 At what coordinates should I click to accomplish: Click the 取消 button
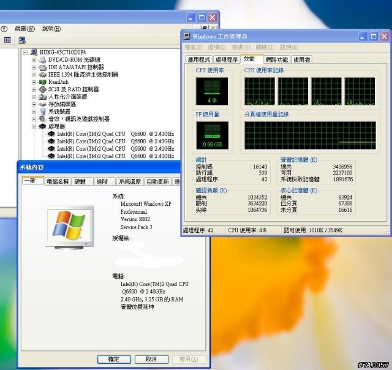(x=151, y=360)
